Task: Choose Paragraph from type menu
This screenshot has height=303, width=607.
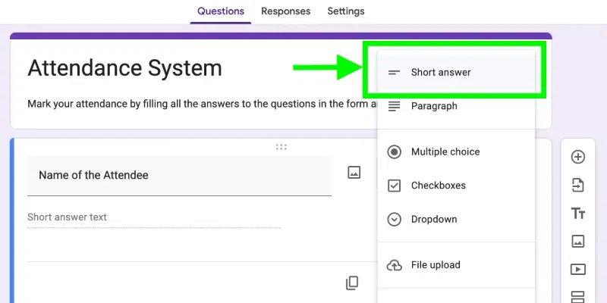Action: tap(433, 106)
